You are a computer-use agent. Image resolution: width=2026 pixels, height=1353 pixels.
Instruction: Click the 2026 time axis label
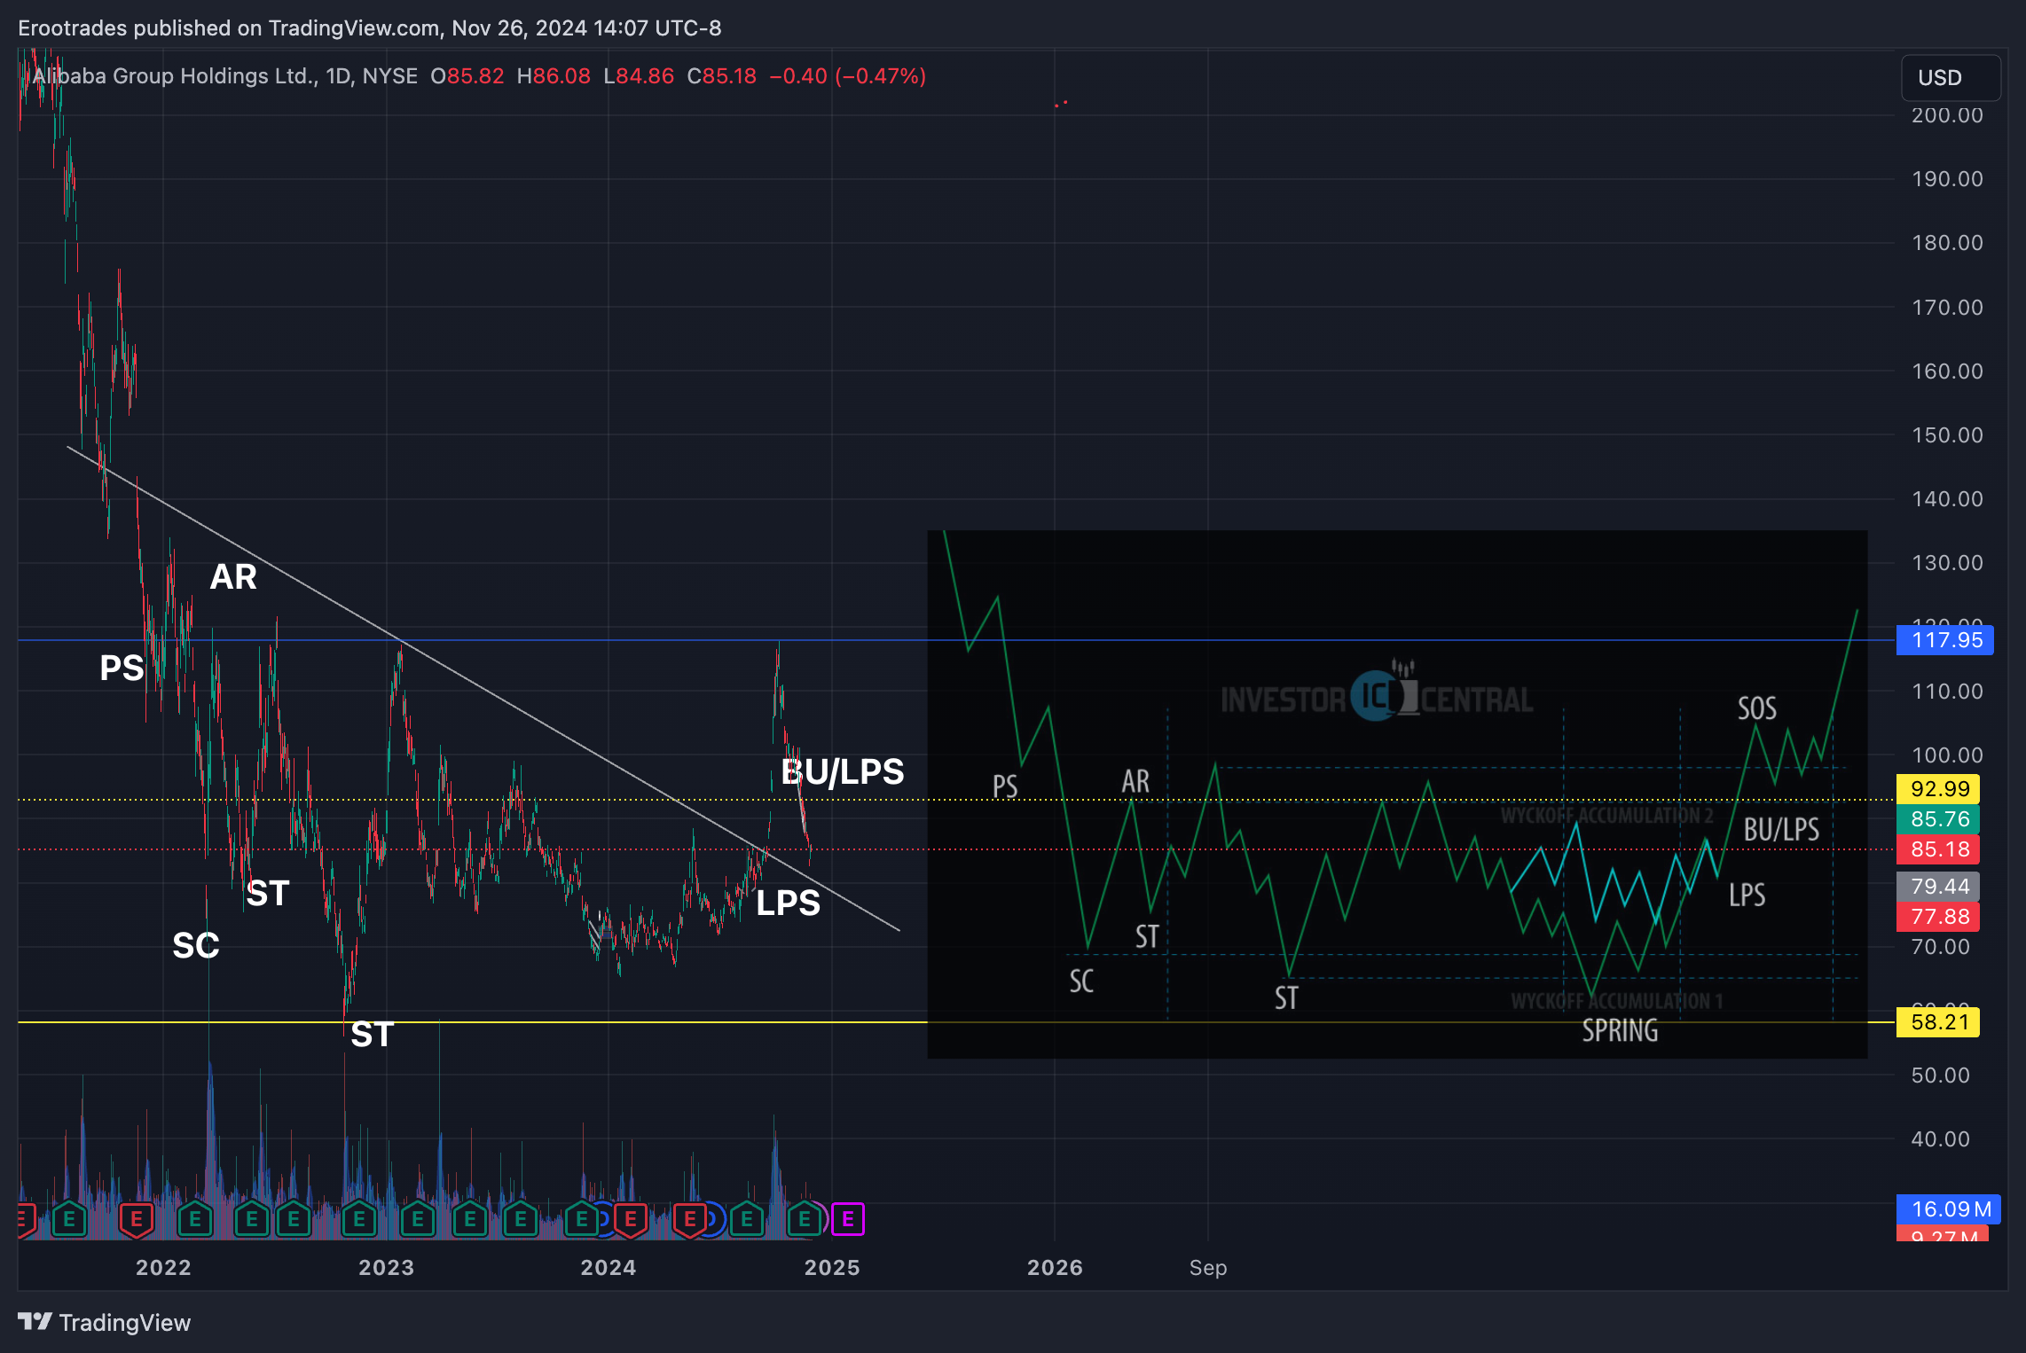point(1055,1267)
